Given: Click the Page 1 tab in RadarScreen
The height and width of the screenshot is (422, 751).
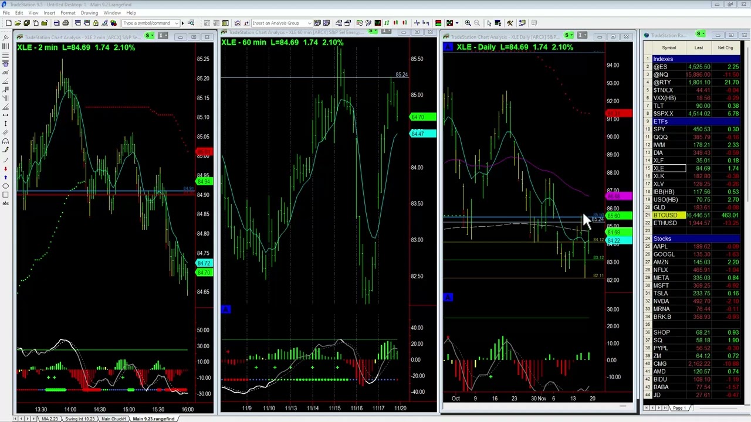Looking at the screenshot, I should coord(679,407).
